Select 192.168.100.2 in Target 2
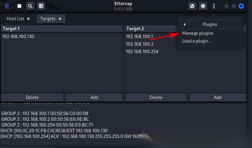This screenshot has width=252, height=148. [x=139, y=44]
